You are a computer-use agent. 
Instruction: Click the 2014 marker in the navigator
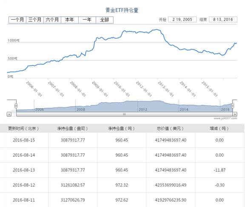point(184,109)
